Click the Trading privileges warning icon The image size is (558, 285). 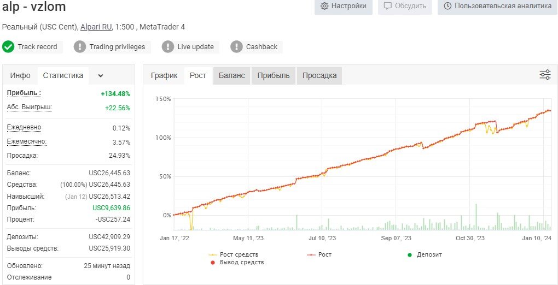(x=80, y=47)
